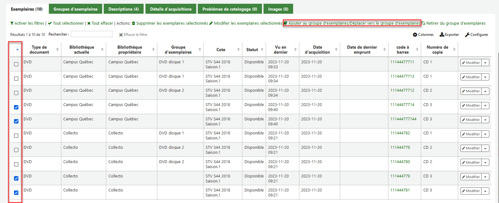The image size is (499, 203).
Task: Click Modifier for barcode 11144477713
Action: [471, 77]
